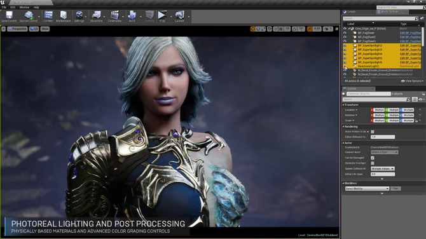Open Spawn Collision Multiple Values dropdown
Viewport: 426px width, 239px height.
(x=383, y=168)
